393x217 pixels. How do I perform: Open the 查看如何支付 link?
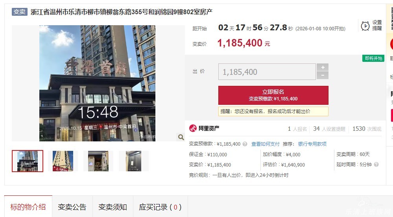[x=265, y=144]
